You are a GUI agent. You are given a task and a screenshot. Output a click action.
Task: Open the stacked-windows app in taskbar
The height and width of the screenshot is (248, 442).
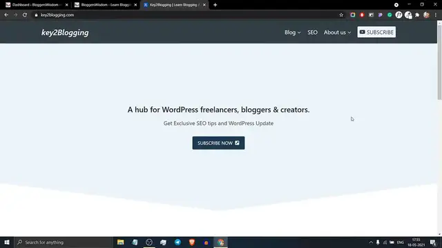(163, 242)
